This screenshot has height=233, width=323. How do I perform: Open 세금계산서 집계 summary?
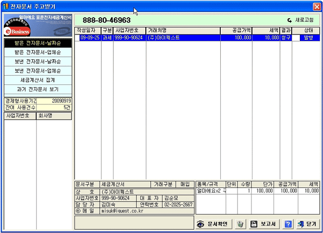click(x=37, y=80)
